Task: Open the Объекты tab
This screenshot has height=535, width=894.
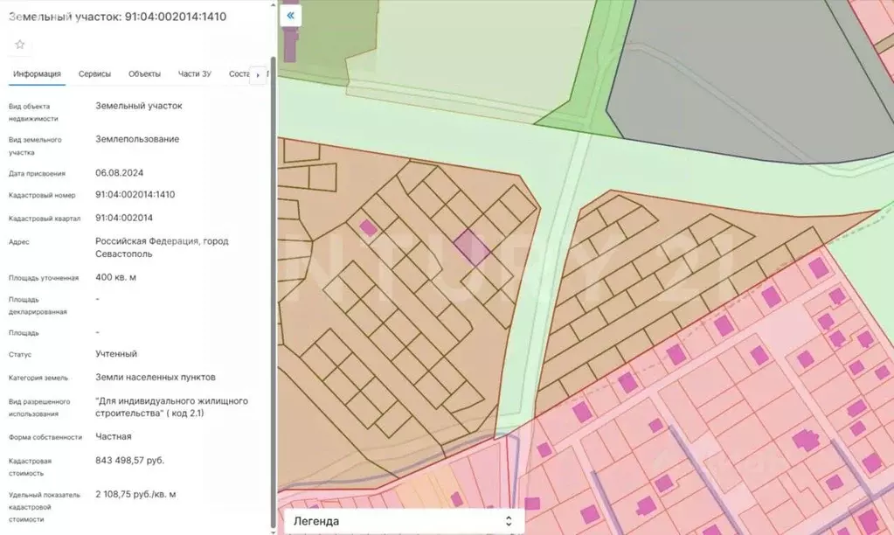Action: [x=144, y=74]
